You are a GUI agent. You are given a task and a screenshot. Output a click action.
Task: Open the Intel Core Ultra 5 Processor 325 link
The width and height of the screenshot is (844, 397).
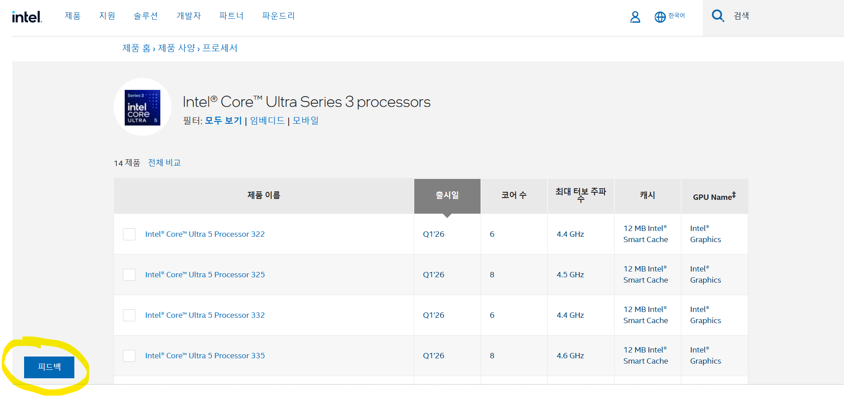(205, 275)
